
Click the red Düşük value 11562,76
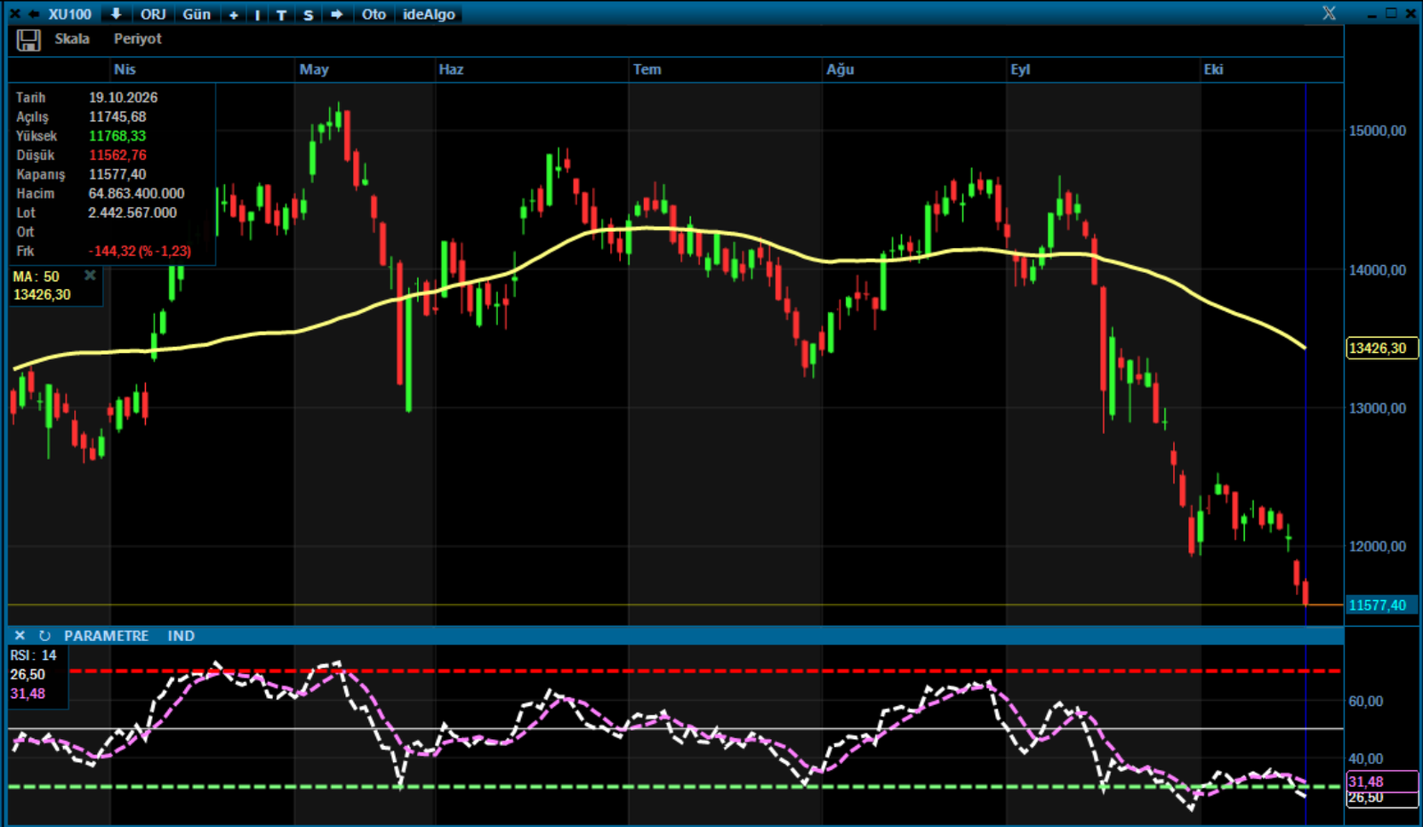pyautogui.click(x=117, y=156)
